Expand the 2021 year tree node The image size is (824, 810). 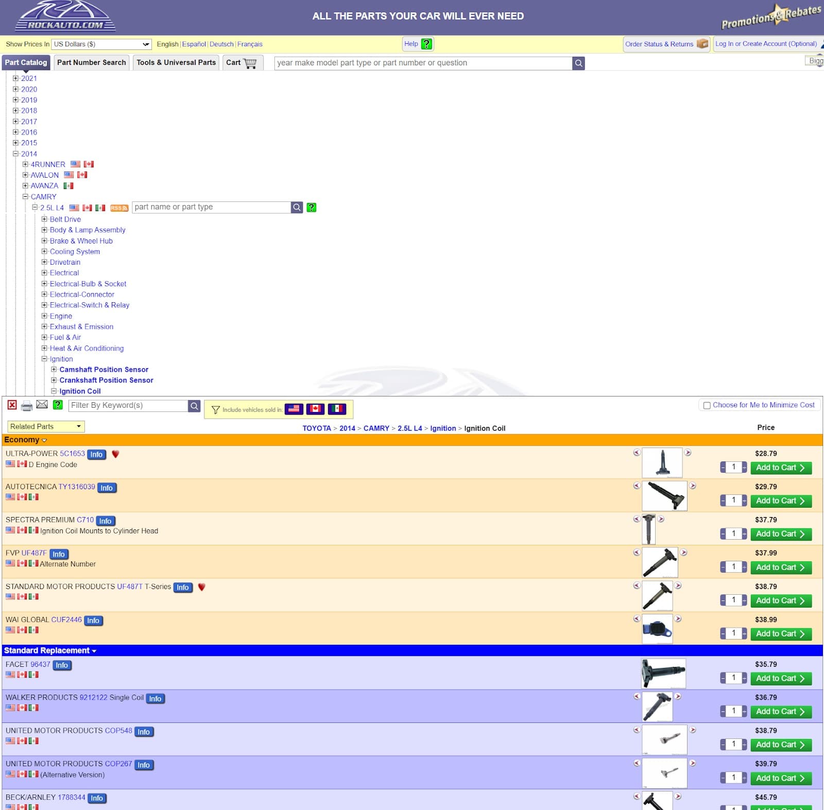[x=15, y=79]
